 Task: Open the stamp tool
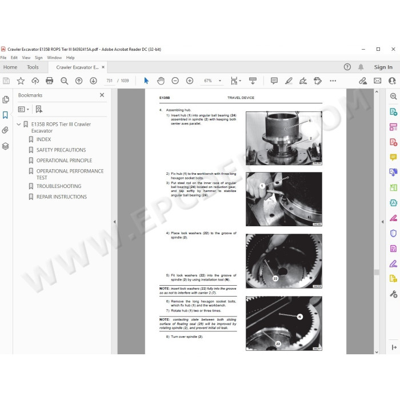pos(318,81)
